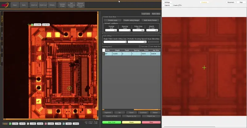Click the Zoom in toolbar button

tap(34, 5)
